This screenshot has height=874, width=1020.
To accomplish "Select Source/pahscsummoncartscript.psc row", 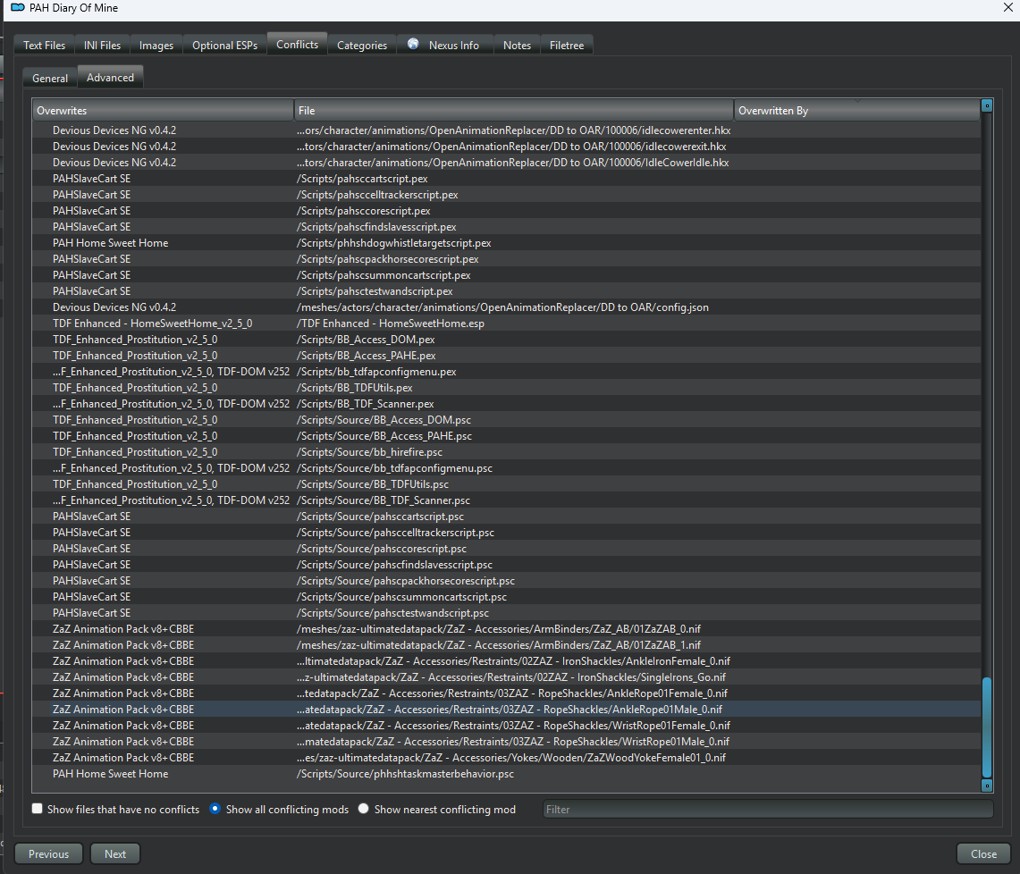I will (x=507, y=596).
